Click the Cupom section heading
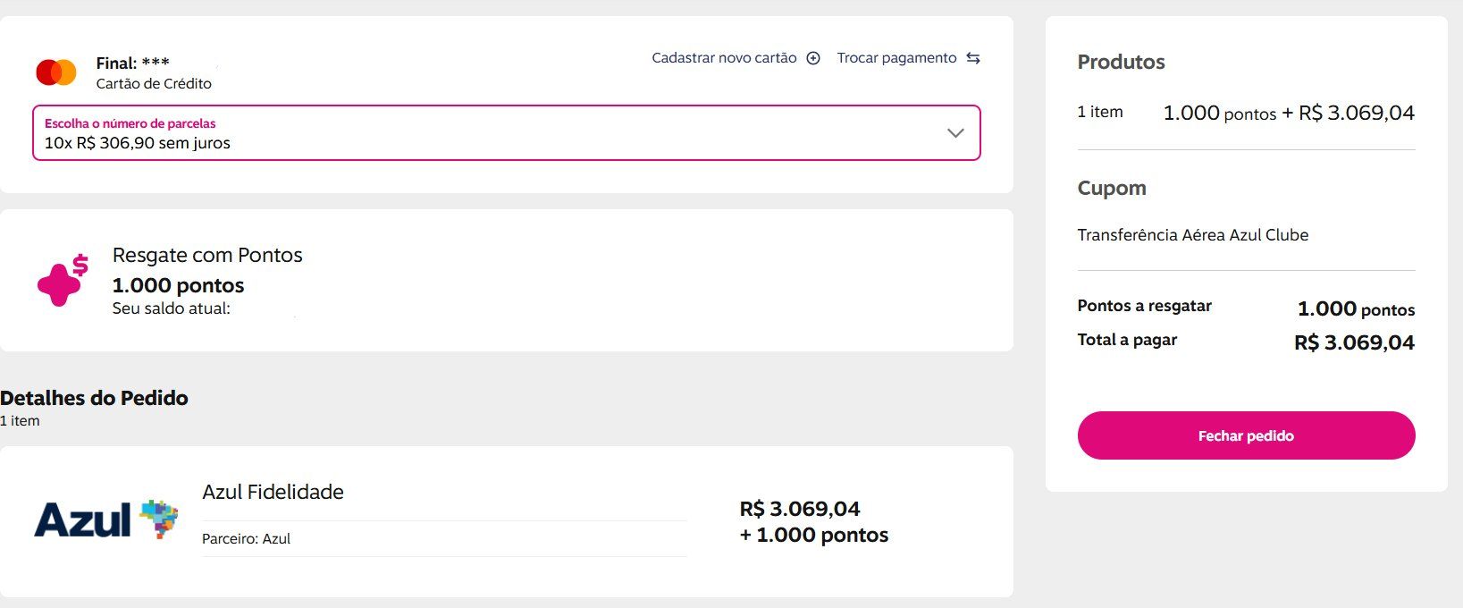1463x608 pixels. [x=1111, y=188]
